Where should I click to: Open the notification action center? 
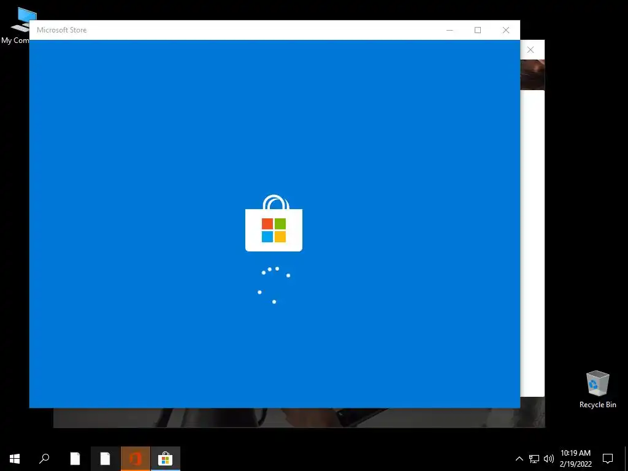[x=608, y=459]
